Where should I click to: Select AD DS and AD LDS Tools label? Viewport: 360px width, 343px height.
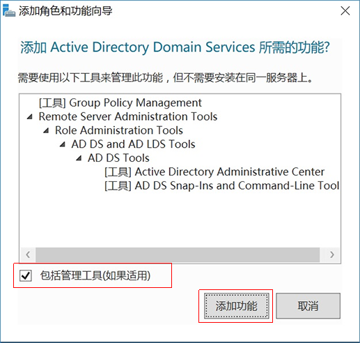(x=133, y=144)
